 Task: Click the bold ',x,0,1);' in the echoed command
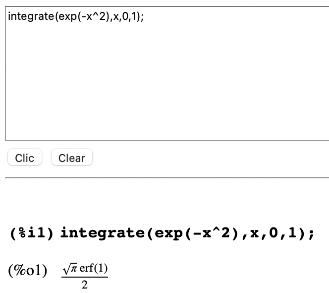pos(277,233)
